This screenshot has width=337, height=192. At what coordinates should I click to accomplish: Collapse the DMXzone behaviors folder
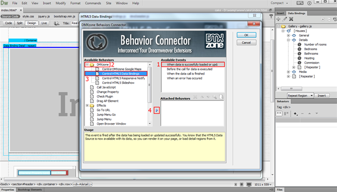coord(87,64)
